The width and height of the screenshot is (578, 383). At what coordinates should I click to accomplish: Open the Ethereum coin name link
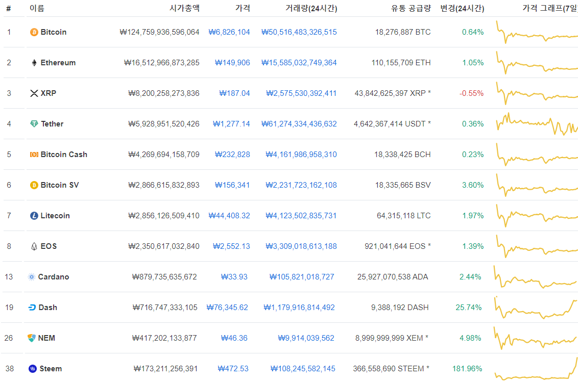(x=58, y=63)
